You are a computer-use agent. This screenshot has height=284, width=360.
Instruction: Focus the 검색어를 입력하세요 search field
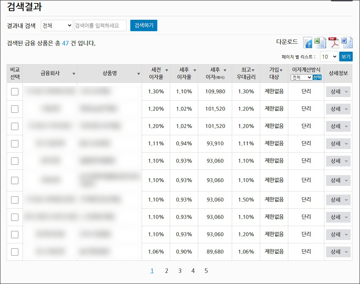pos(100,26)
